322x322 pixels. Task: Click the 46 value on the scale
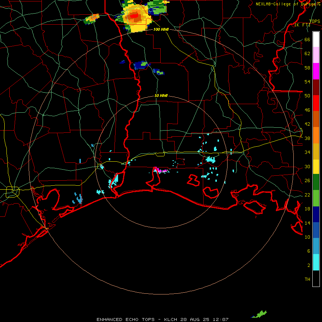307,110
